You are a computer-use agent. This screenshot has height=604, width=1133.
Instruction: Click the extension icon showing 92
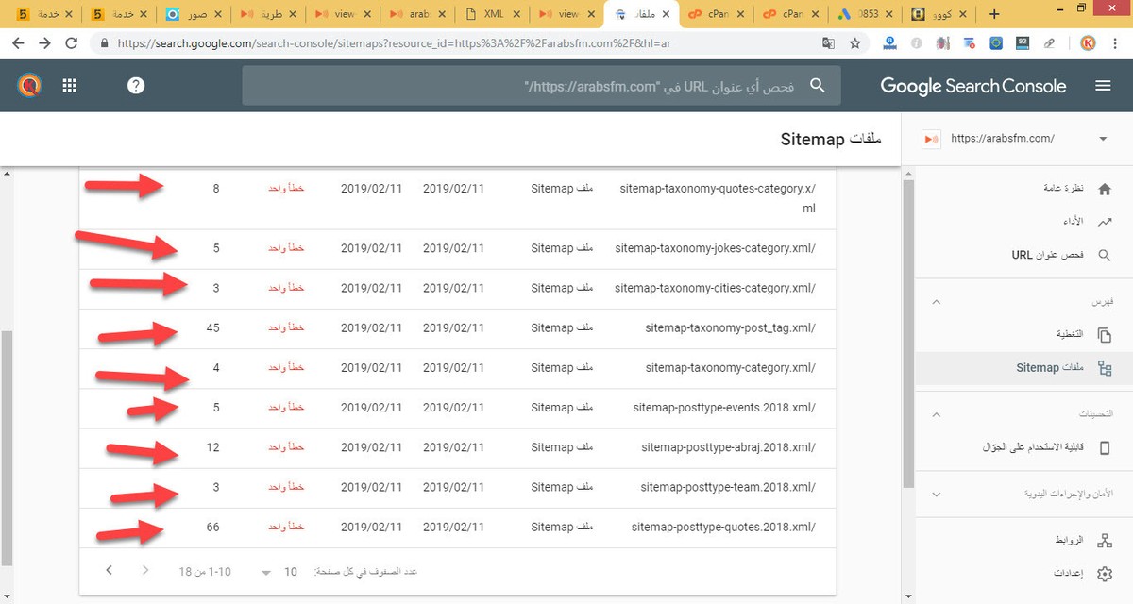pos(1023,43)
